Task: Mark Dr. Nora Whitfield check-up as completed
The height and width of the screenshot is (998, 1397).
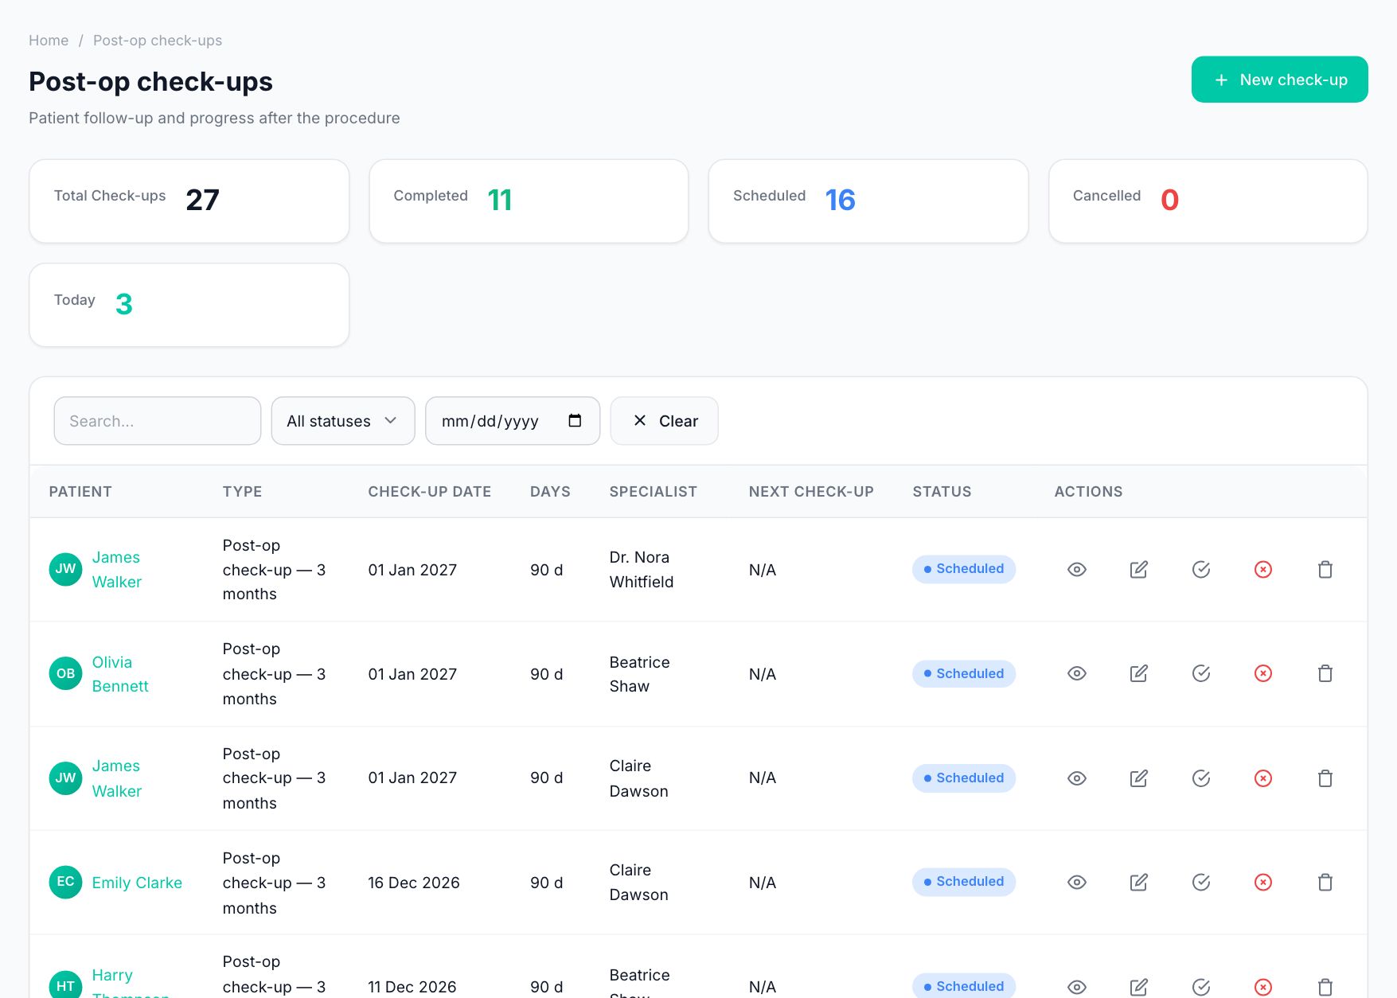Action: point(1200,570)
